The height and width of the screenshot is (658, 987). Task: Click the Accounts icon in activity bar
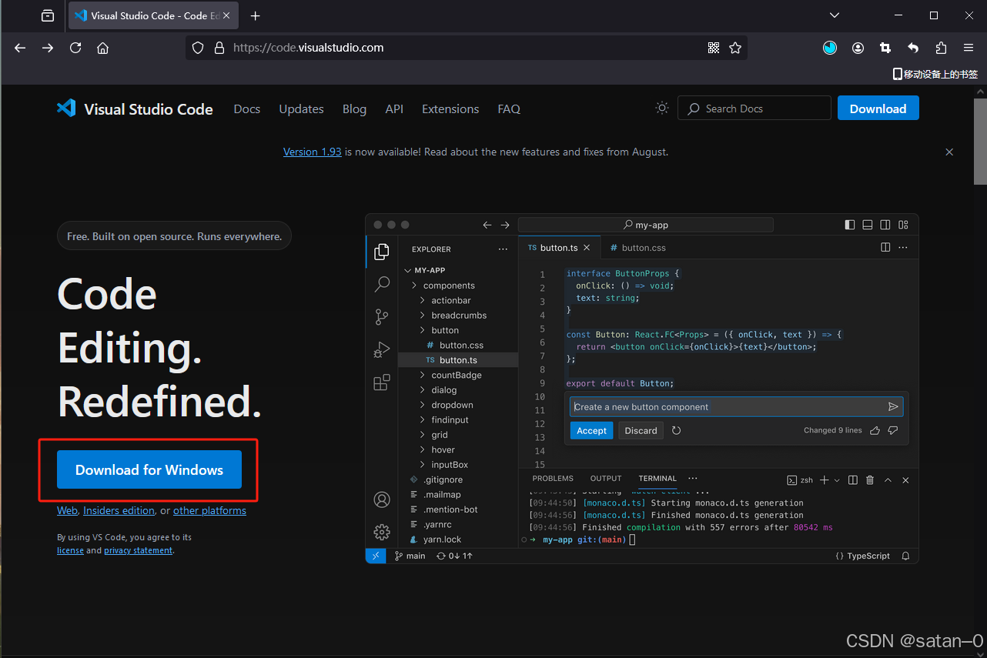click(x=381, y=499)
